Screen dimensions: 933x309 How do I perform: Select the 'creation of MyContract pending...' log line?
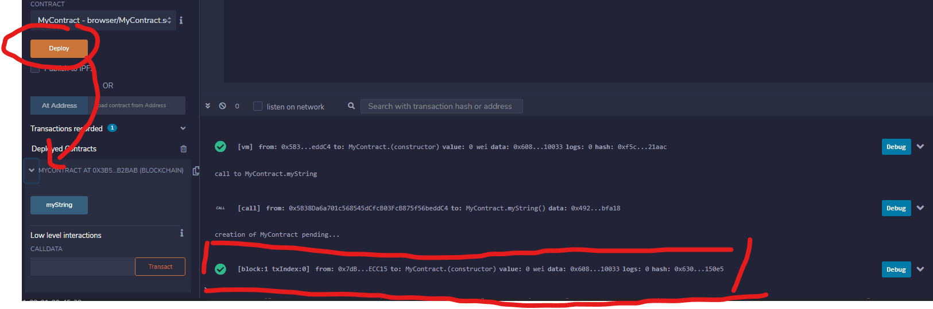pos(277,234)
